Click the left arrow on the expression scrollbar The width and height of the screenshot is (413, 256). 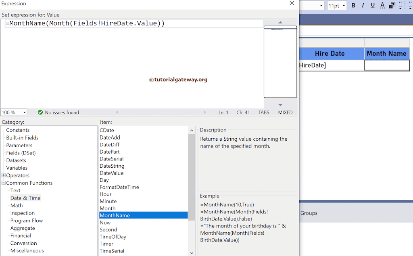(117, 112)
